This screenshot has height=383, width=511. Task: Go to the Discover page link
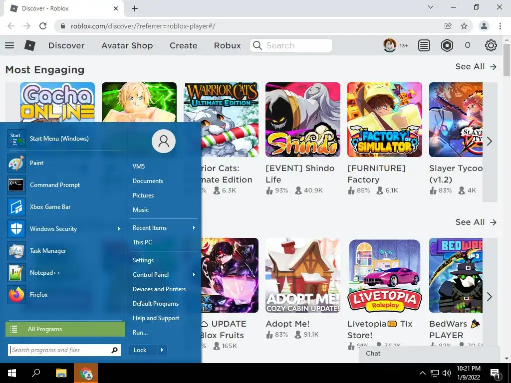coord(66,45)
